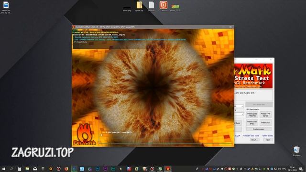Open the text document icon on desktop
Viewport: 306px width, 172px height.
pos(151,6)
